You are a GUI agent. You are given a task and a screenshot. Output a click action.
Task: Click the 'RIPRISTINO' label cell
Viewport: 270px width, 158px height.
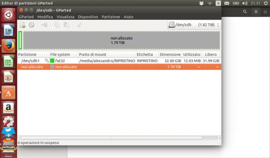[x=147, y=61]
